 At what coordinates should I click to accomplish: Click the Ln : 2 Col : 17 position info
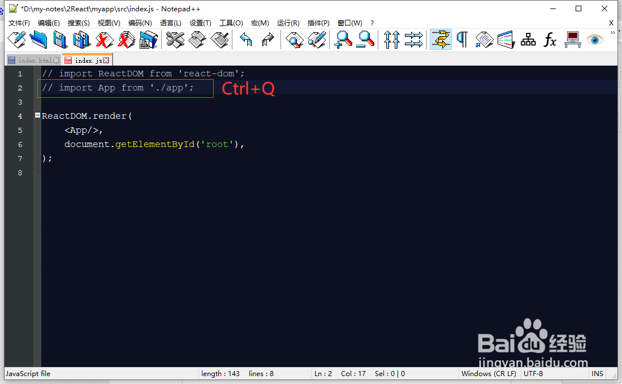pyautogui.click(x=340, y=374)
